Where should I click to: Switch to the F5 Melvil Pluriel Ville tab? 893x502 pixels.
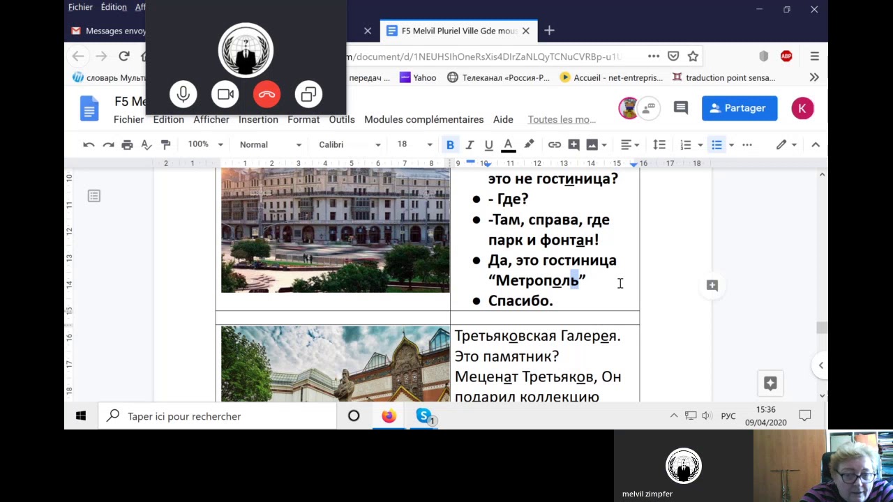(x=458, y=31)
